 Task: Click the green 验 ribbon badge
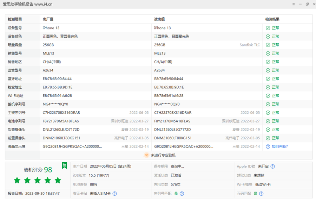(x=64, y=165)
